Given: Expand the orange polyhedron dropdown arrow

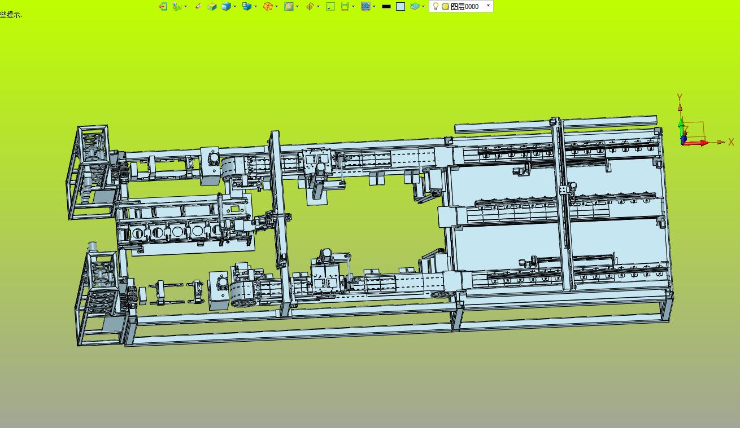Looking at the screenshot, I should 276,7.
